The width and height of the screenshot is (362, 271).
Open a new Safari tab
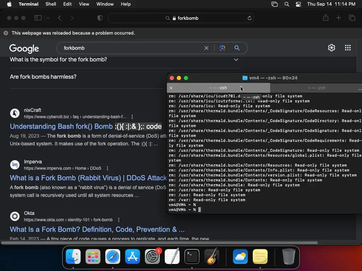(x=338, y=18)
